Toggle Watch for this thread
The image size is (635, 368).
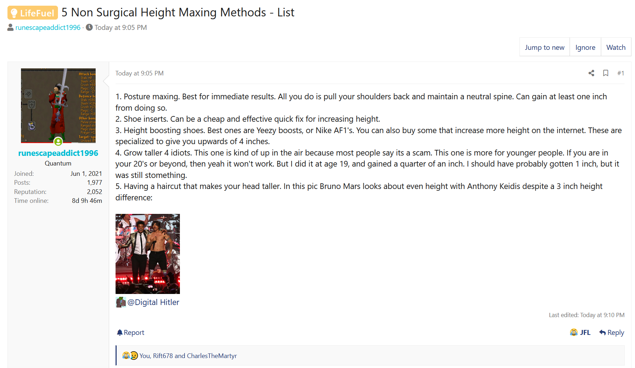616,47
